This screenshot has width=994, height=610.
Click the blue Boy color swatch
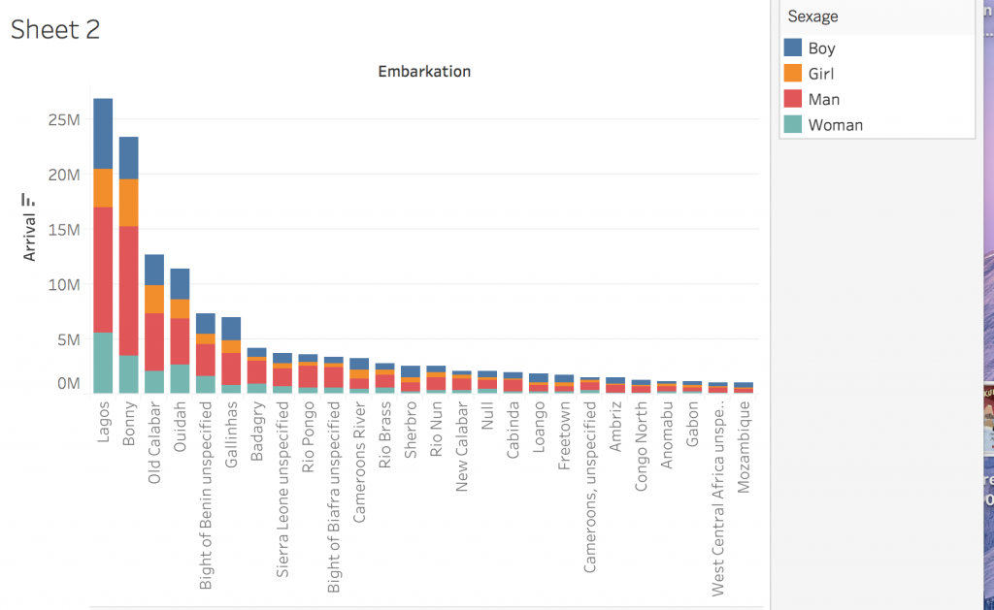point(793,48)
